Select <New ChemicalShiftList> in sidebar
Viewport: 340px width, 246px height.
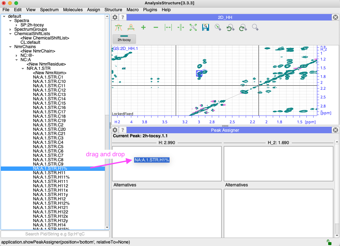45,38
